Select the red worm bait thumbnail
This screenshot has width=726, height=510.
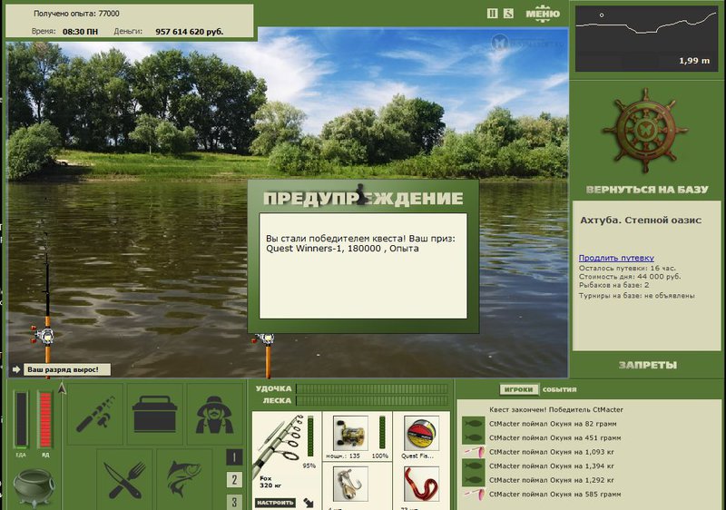click(421, 484)
